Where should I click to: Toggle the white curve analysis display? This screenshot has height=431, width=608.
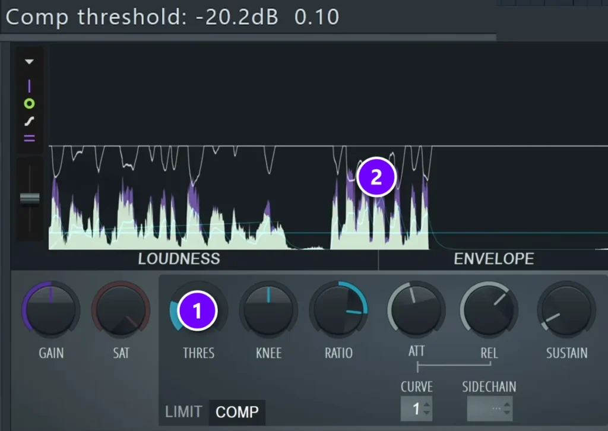pyautogui.click(x=29, y=121)
